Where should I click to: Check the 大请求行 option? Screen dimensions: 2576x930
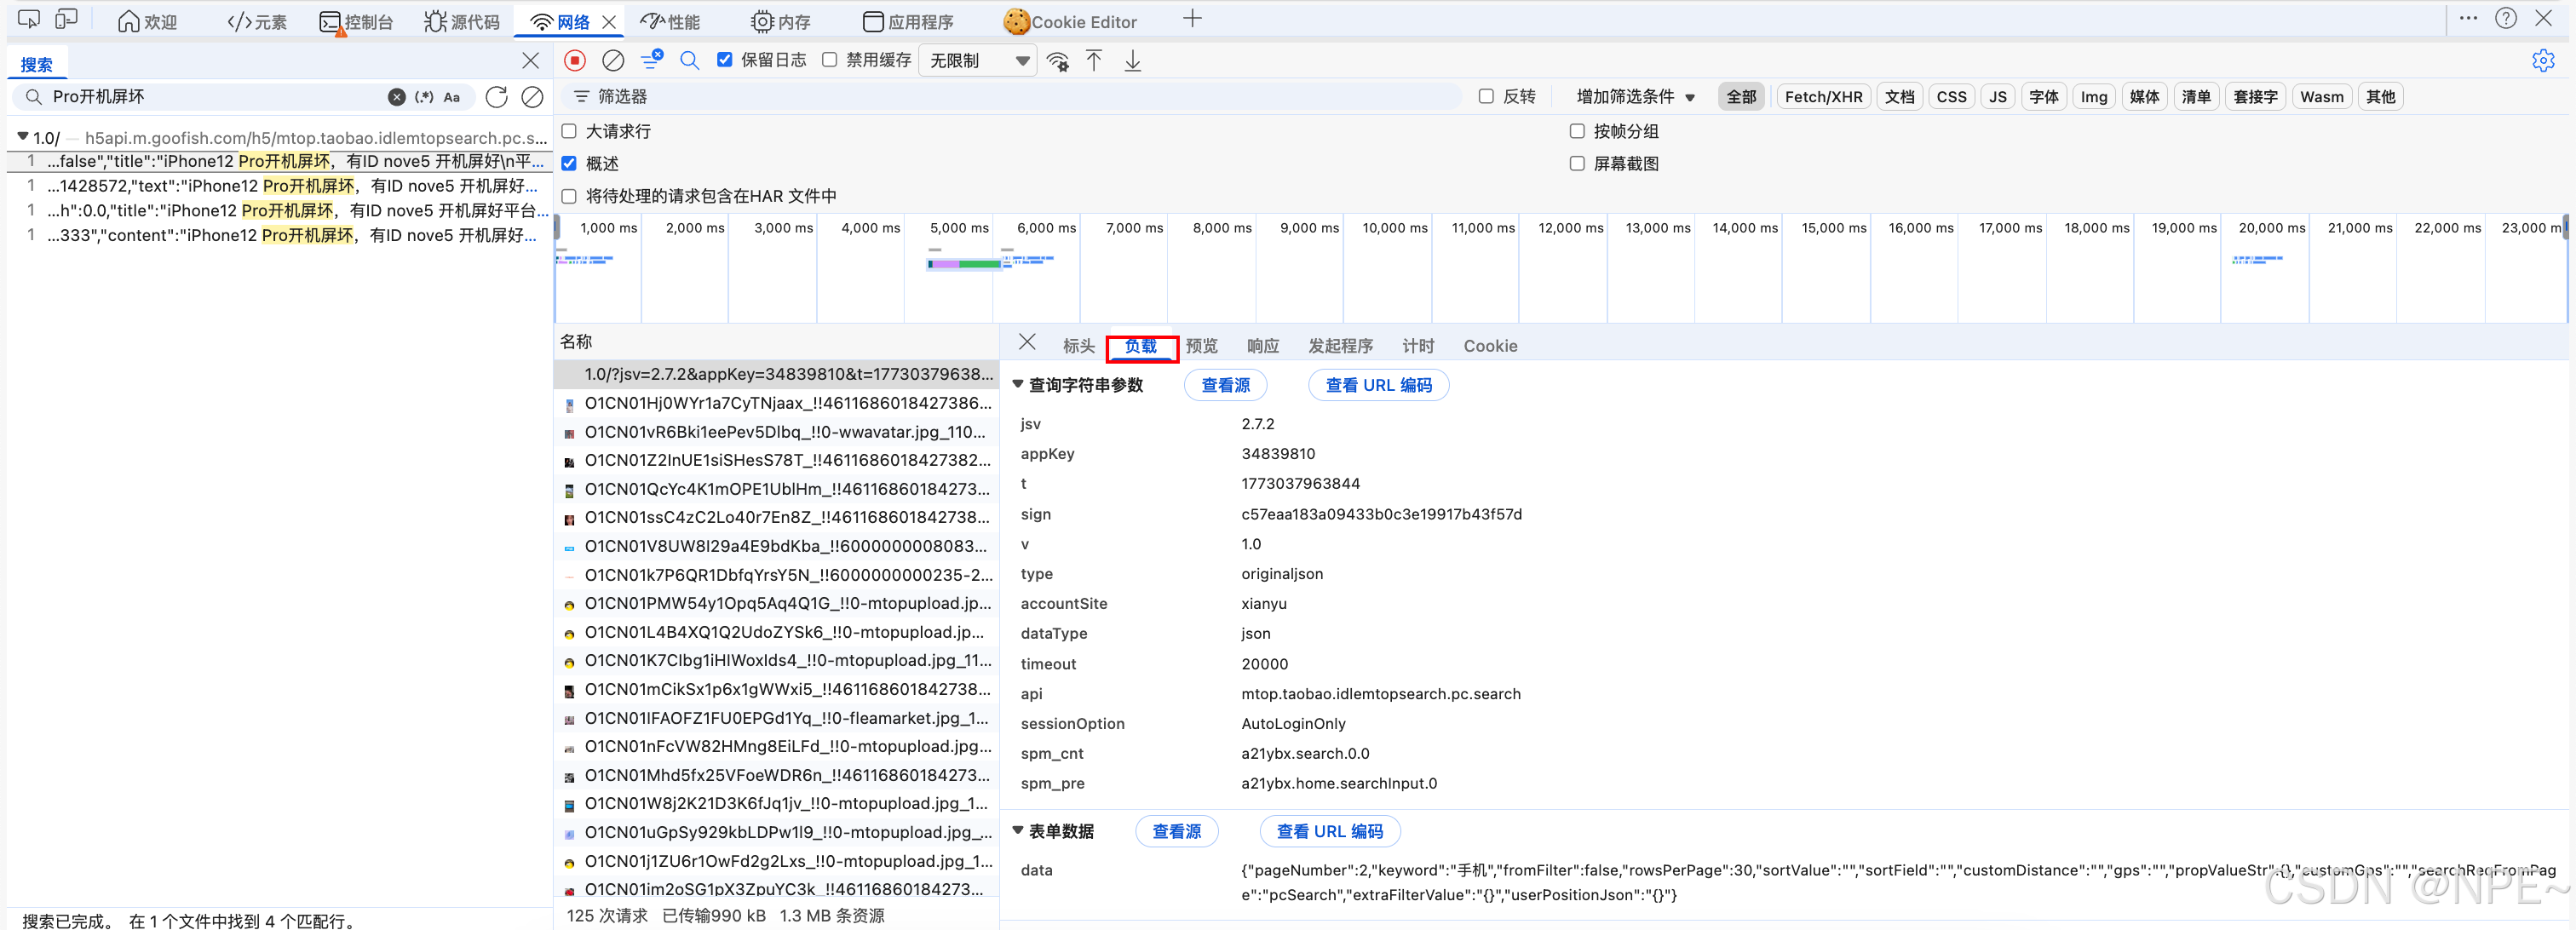click(569, 131)
